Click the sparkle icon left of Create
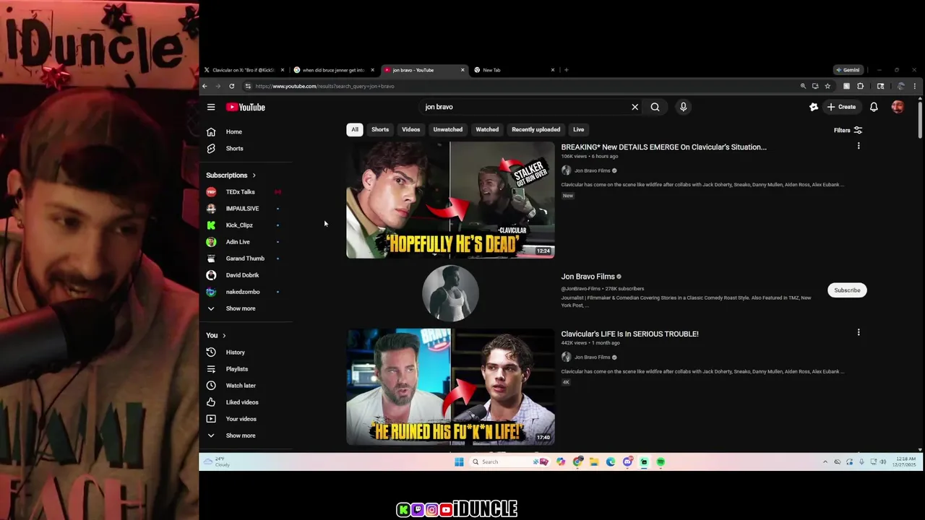Viewport: 925px width, 520px height. tap(814, 107)
